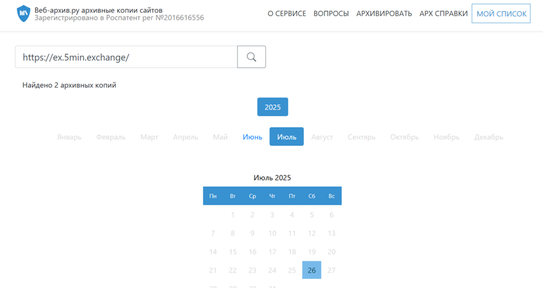Screen dimensions: 543x288
Task: Click the Январь month label
Action: (69, 137)
